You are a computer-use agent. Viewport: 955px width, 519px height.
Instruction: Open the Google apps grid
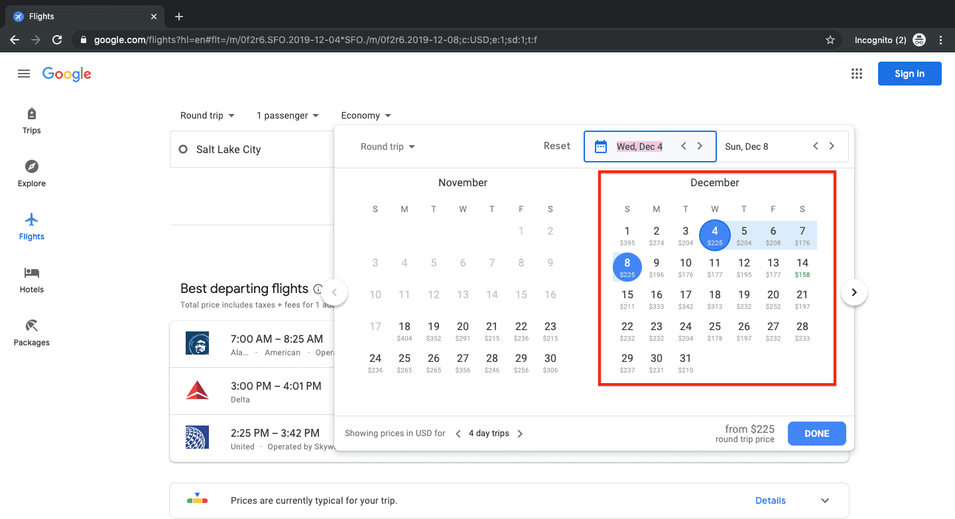coord(856,74)
